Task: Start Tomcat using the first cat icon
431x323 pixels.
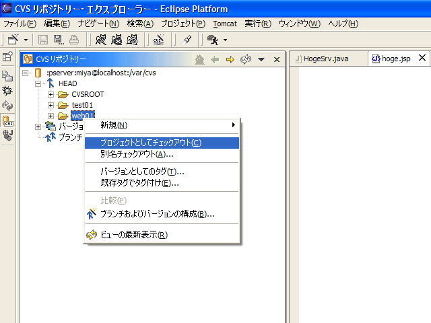Action: 100,40
